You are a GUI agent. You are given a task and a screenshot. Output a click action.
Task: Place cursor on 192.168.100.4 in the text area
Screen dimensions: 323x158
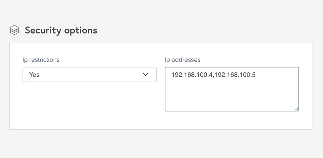click(x=192, y=75)
